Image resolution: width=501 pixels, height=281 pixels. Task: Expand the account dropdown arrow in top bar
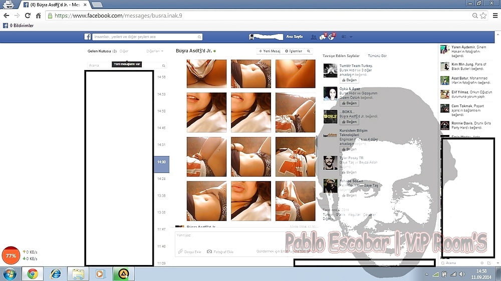tap(351, 37)
